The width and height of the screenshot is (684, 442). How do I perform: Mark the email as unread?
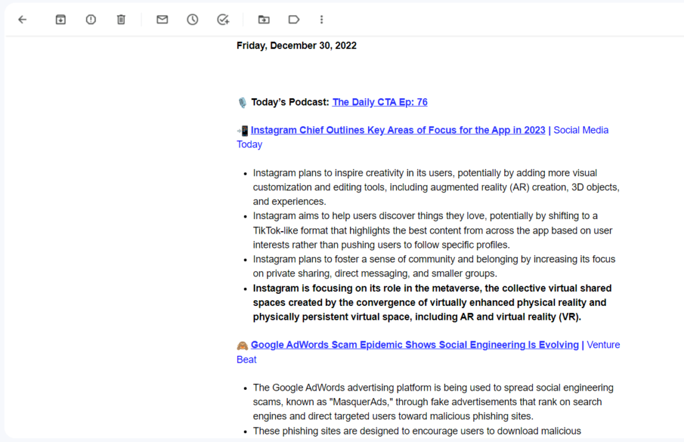click(162, 19)
